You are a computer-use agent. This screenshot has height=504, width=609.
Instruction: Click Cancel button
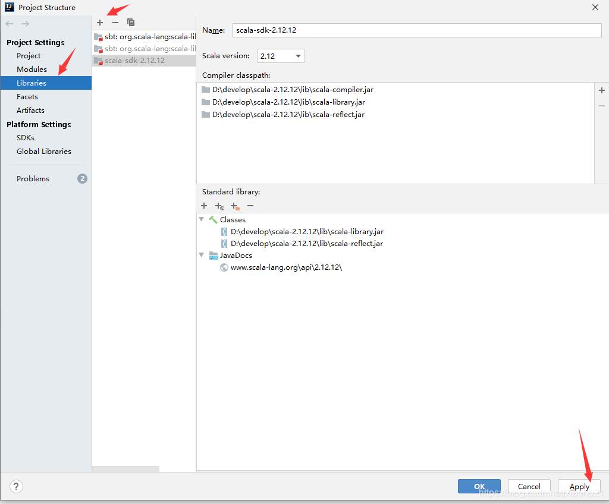click(x=529, y=486)
